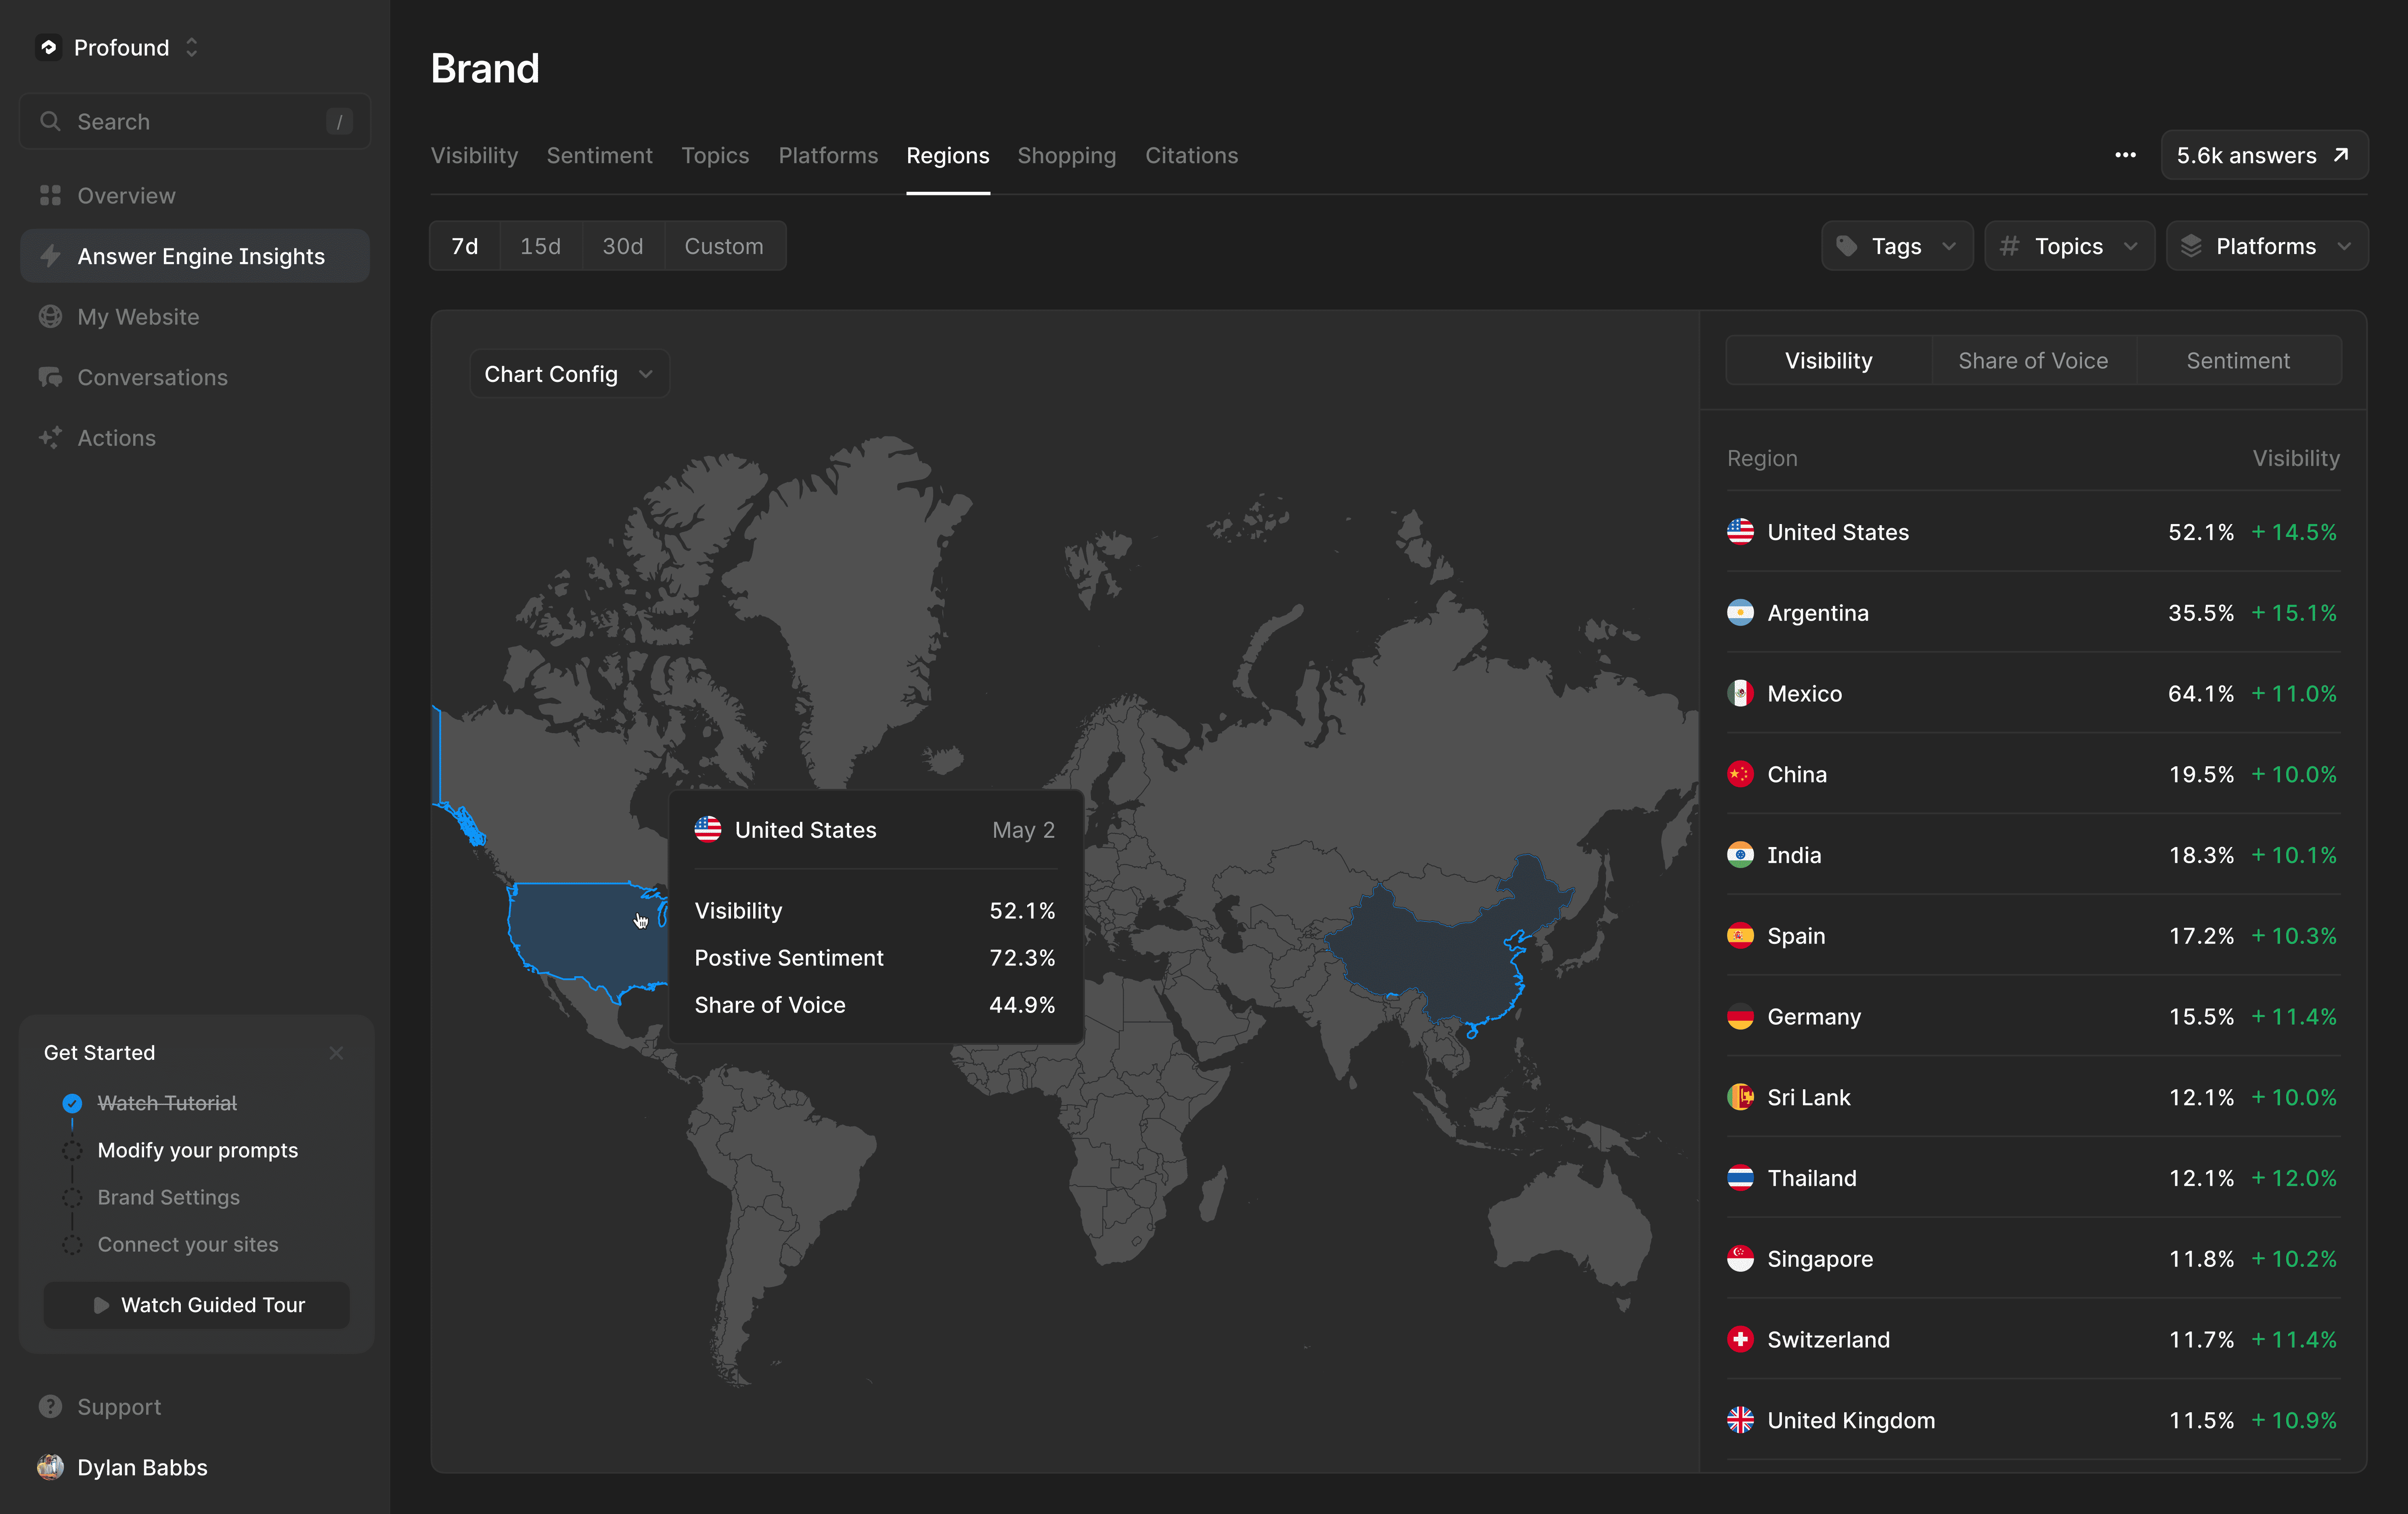The image size is (2408, 1514).
Task: Select the Overview grid icon in sidebar
Action: pyautogui.click(x=50, y=195)
